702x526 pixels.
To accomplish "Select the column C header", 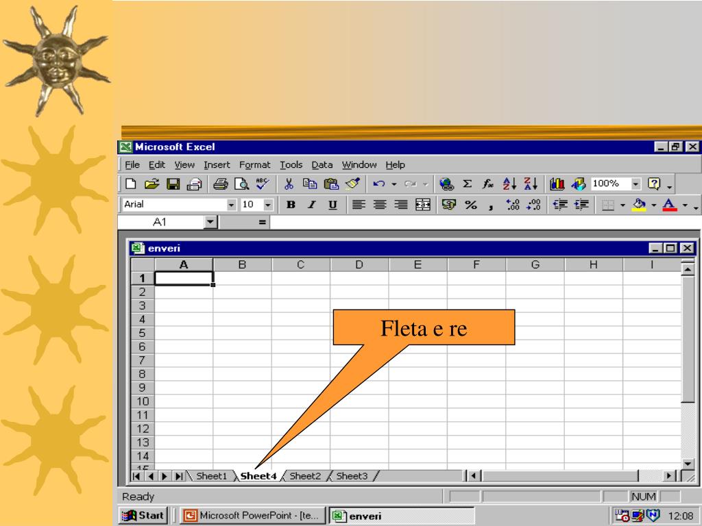I will click(x=300, y=265).
